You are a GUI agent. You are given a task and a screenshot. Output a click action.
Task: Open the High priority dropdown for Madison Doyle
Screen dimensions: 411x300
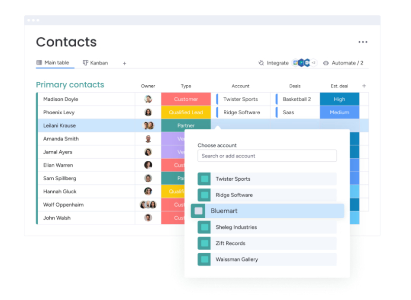pos(339,99)
